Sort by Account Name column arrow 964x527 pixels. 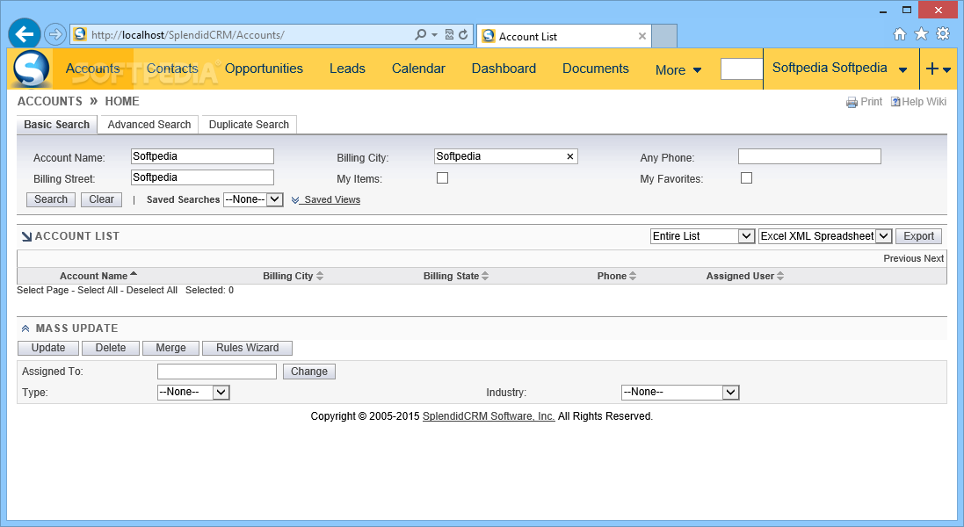coord(134,274)
